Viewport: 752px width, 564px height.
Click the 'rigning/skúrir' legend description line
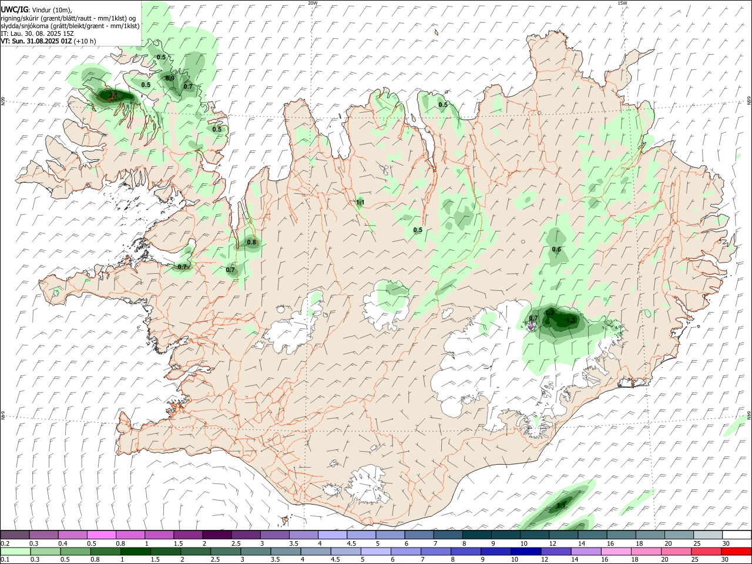(x=68, y=18)
